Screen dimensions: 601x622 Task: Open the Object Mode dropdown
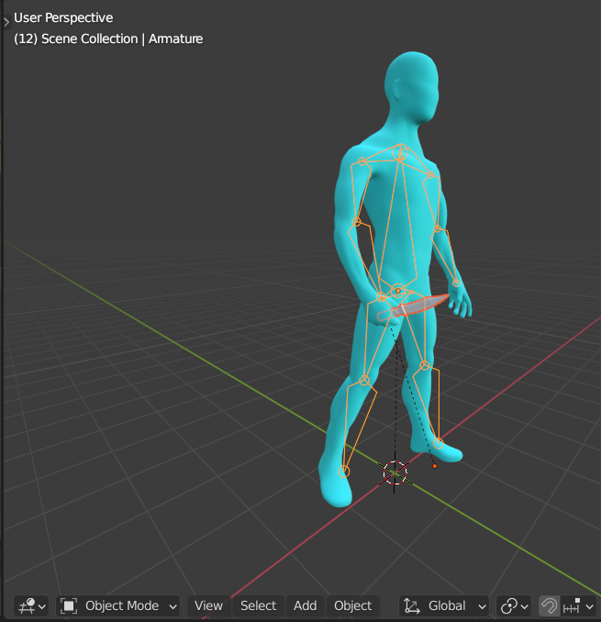tap(119, 605)
